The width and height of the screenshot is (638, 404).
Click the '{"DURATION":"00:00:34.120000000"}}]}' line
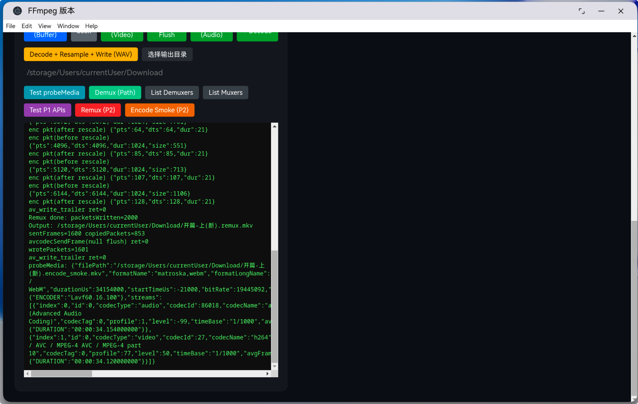pyautogui.click(x=92, y=361)
